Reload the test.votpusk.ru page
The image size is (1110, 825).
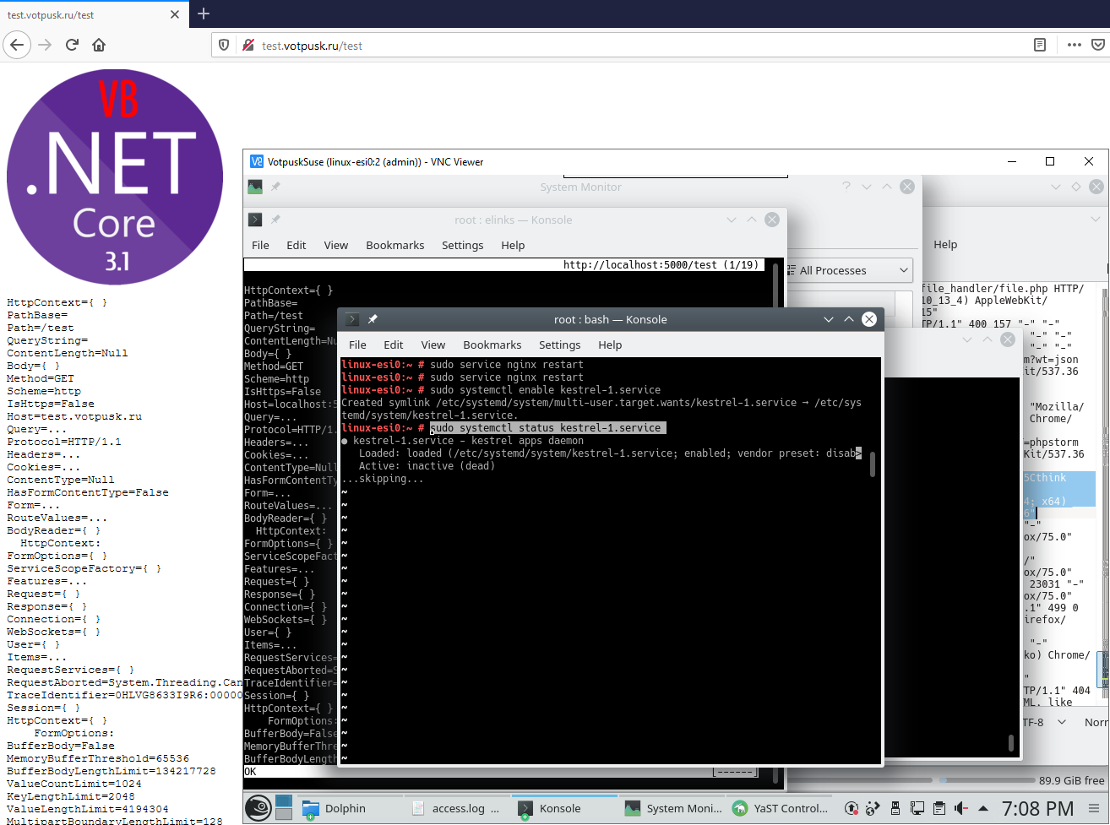click(72, 45)
